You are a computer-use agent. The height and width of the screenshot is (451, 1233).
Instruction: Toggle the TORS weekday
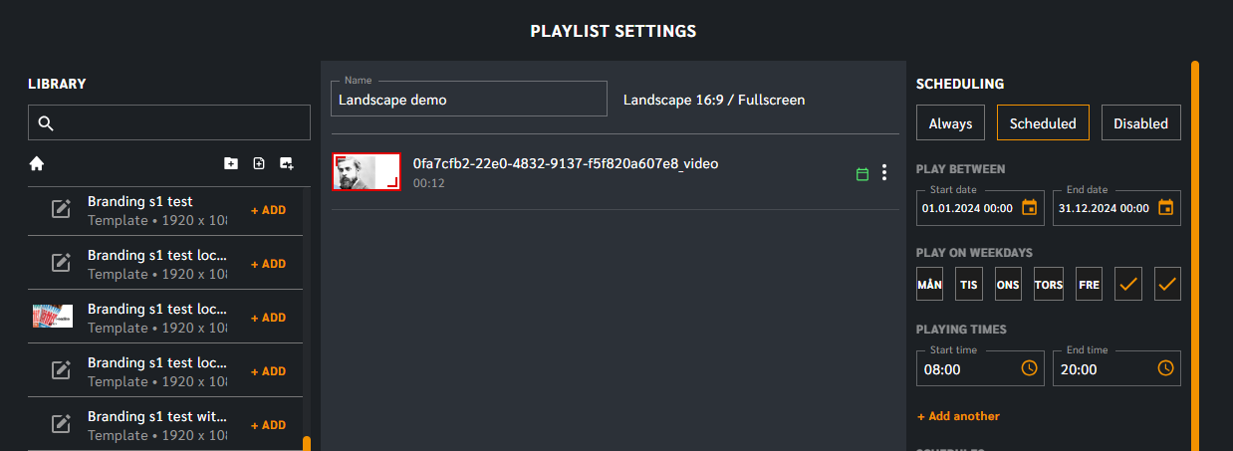click(x=1049, y=284)
